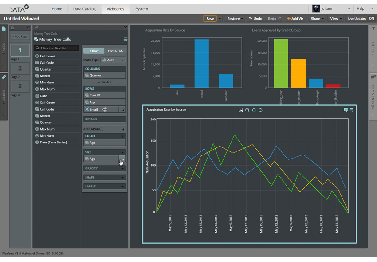Image resolution: width=377 pixels, height=262 pixels.
Task: Click the Add Page button
Action: [20, 36]
